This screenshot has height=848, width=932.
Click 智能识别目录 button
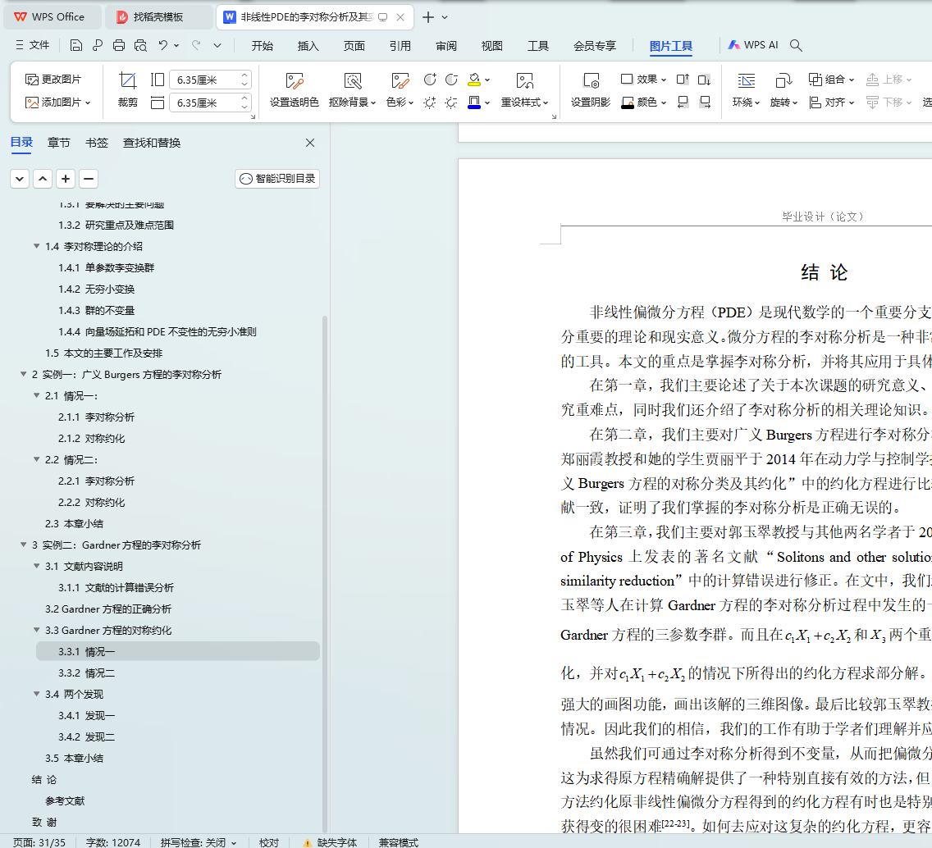[277, 179]
